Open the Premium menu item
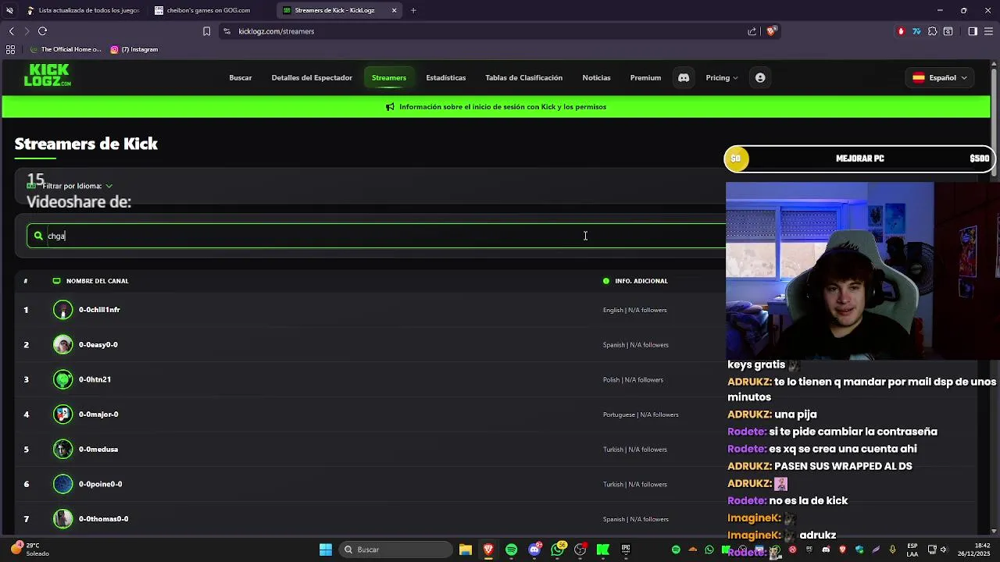Screen dimensions: 1000x562 point(646,78)
